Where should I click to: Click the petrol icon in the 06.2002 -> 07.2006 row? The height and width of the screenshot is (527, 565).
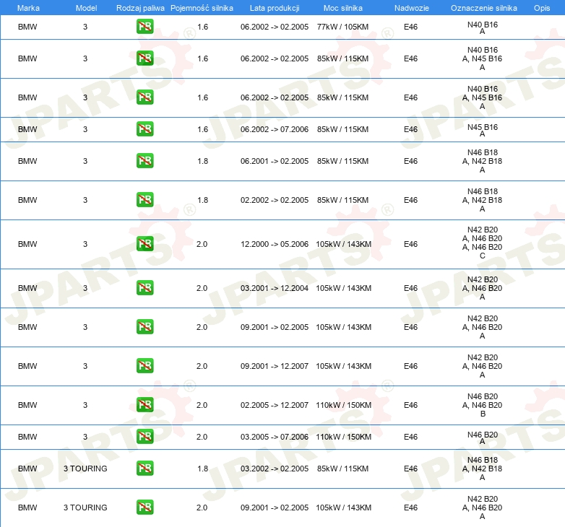[145, 129]
